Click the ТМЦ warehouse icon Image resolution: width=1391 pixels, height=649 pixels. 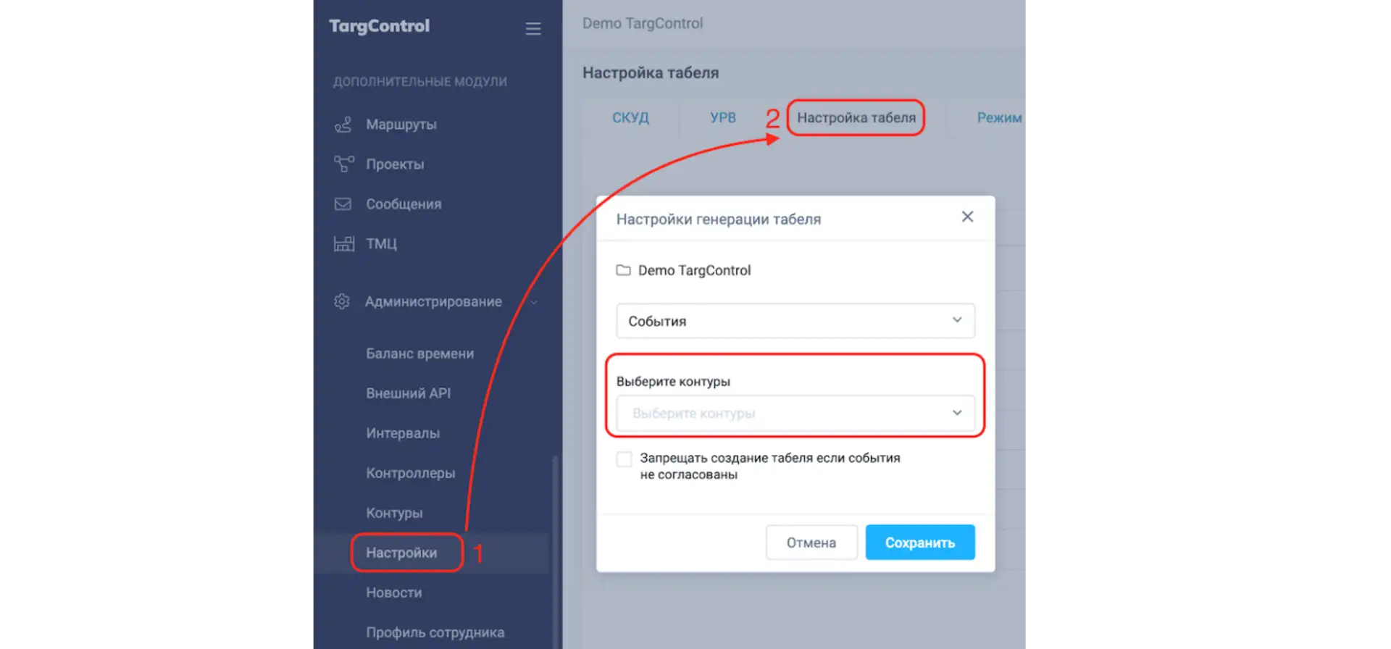coord(343,243)
